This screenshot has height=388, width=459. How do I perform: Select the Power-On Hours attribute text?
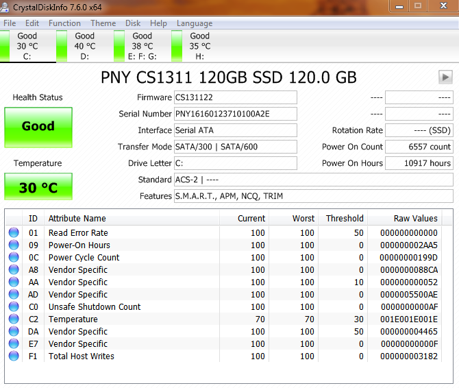click(79, 245)
